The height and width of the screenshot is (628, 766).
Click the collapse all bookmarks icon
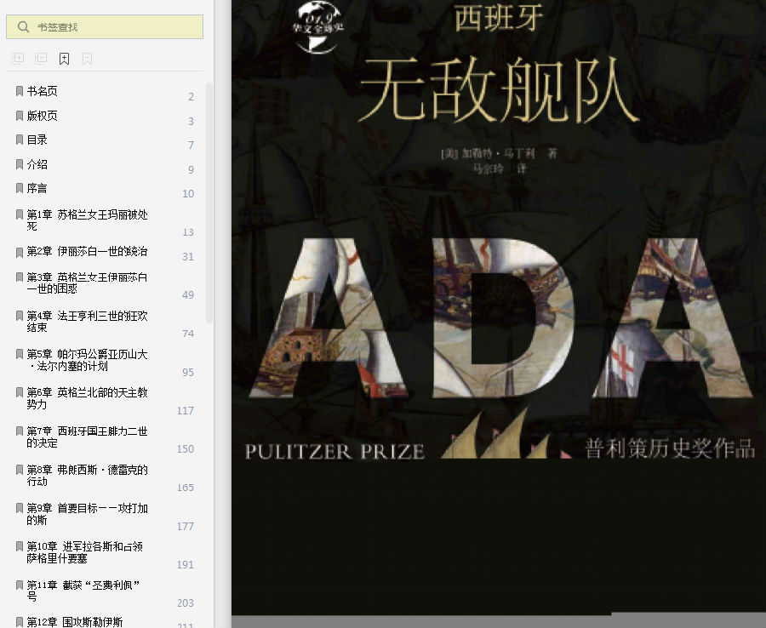coord(41,59)
